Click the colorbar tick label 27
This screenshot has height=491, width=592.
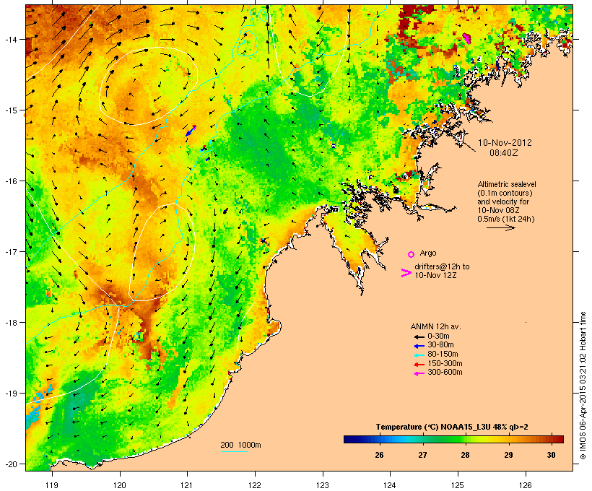pos(422,455)
